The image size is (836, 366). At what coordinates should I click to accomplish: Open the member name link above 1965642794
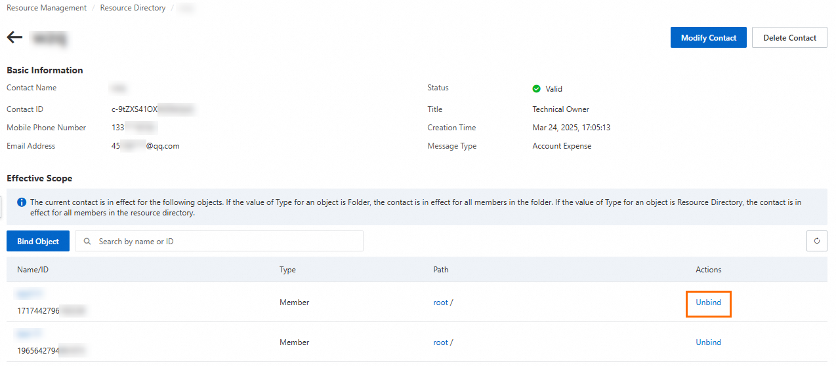coord(30,335)
